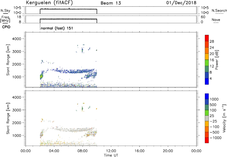Screen dimensions: 227x157
Task: Click the blue top swatch of Velocity colorbar
Action: pyautogui.click(x=207, y=96)
